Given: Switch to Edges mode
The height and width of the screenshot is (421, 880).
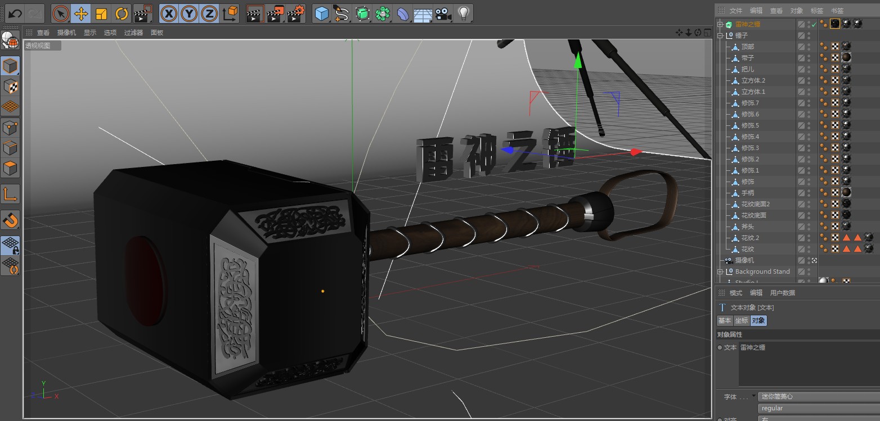Looking at the screenshot, I should [10, 148].
